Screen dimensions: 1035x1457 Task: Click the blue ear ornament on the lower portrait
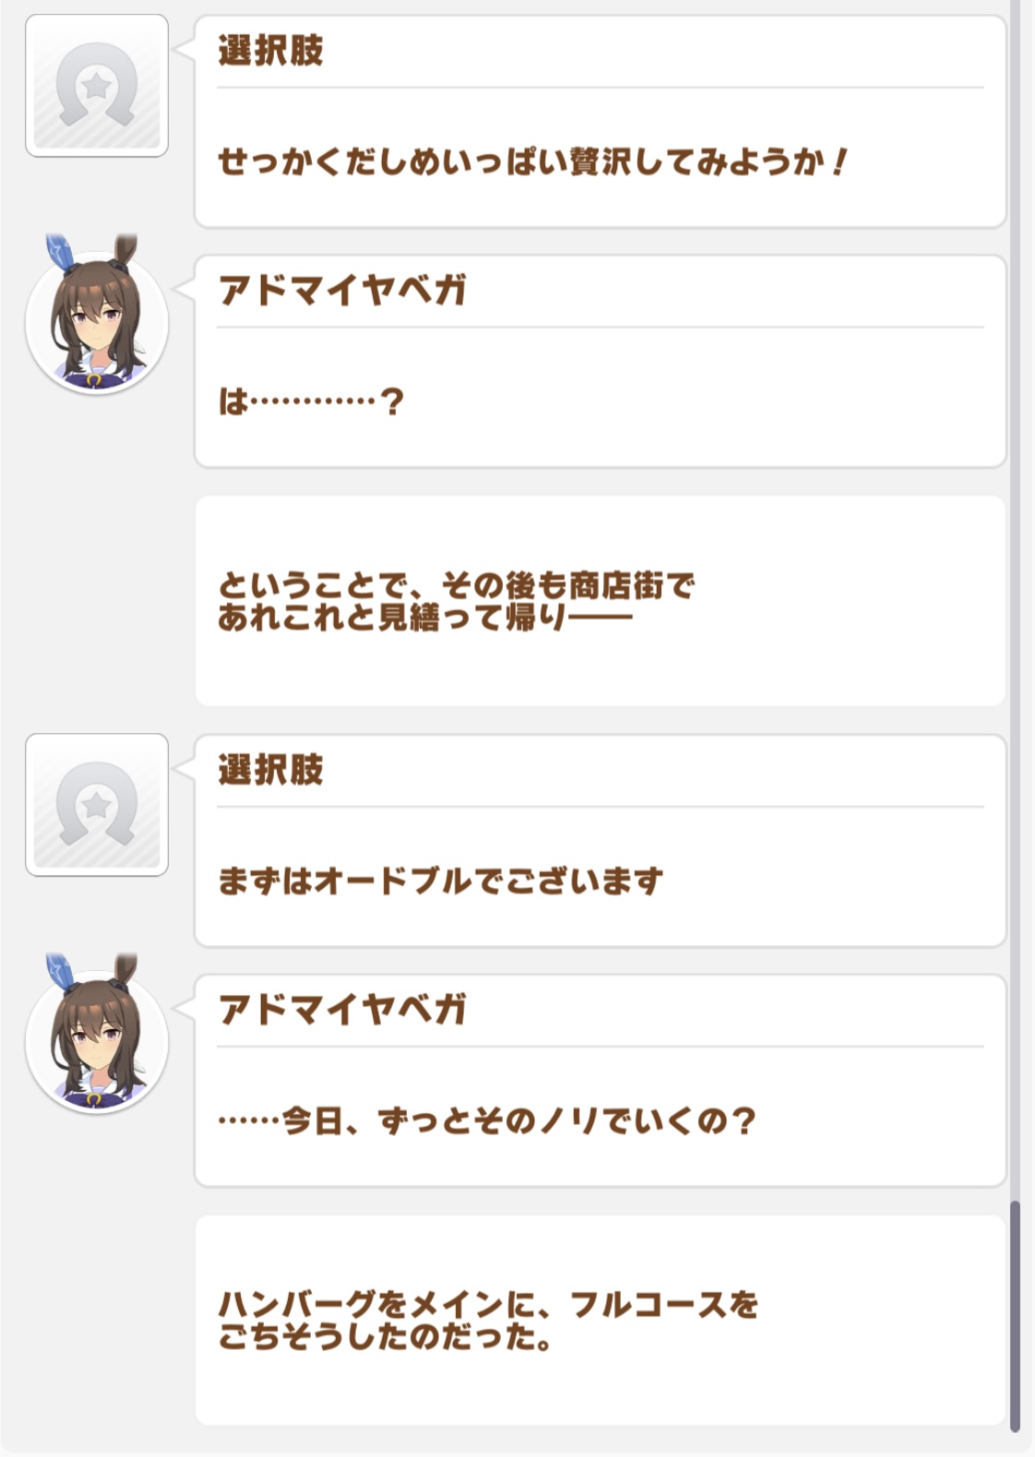[60, 973]
